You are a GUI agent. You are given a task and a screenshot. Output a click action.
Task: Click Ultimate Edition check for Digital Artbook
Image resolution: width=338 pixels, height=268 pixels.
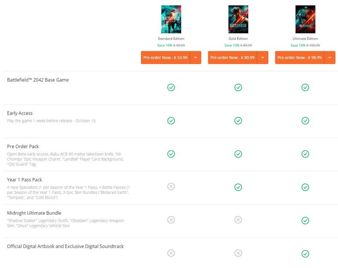point(305,254)
